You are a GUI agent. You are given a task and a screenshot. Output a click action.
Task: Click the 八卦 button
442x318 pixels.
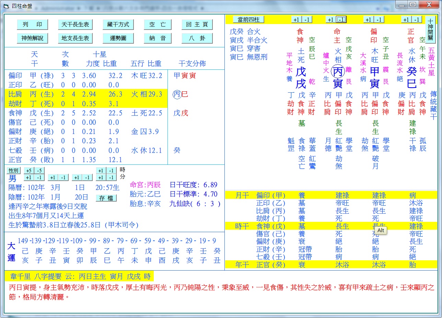tap(197, 38)
